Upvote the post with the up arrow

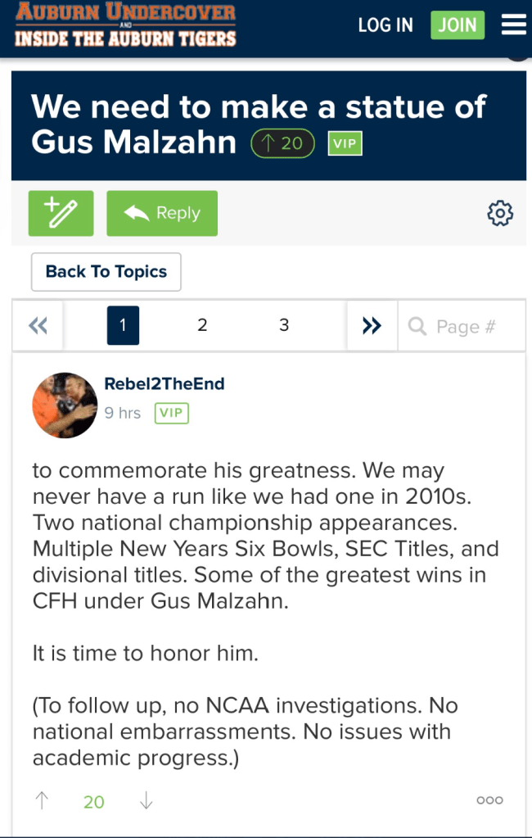coord(42,801)
